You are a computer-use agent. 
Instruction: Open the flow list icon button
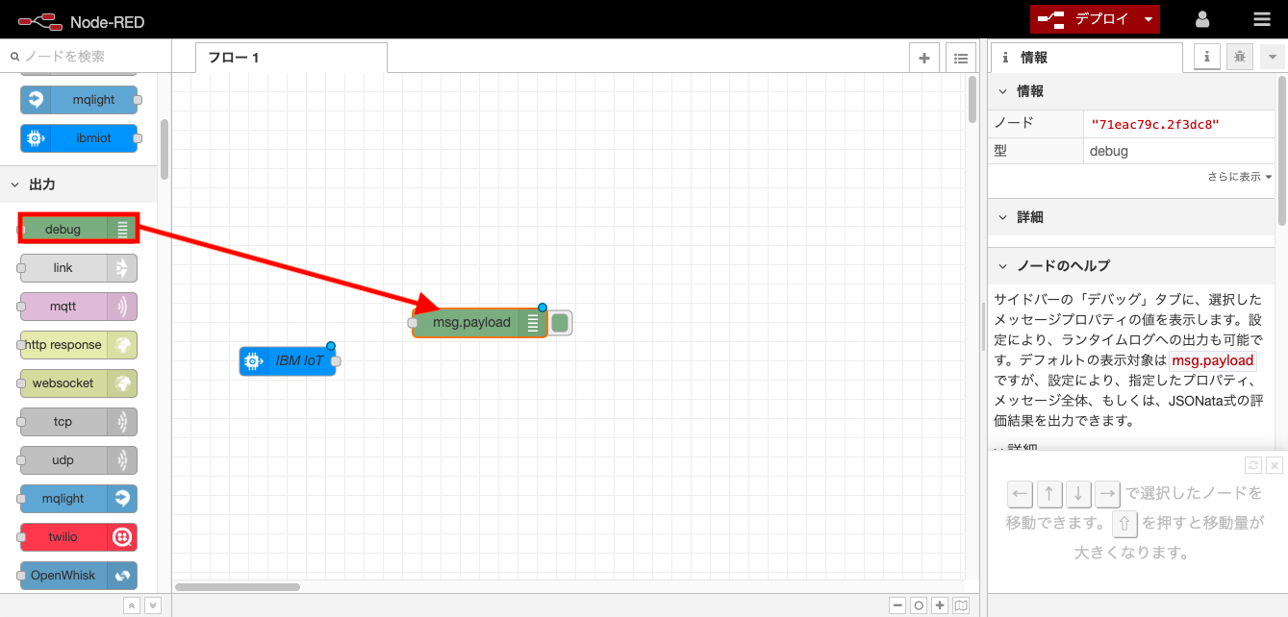click(x=960, y=57)
